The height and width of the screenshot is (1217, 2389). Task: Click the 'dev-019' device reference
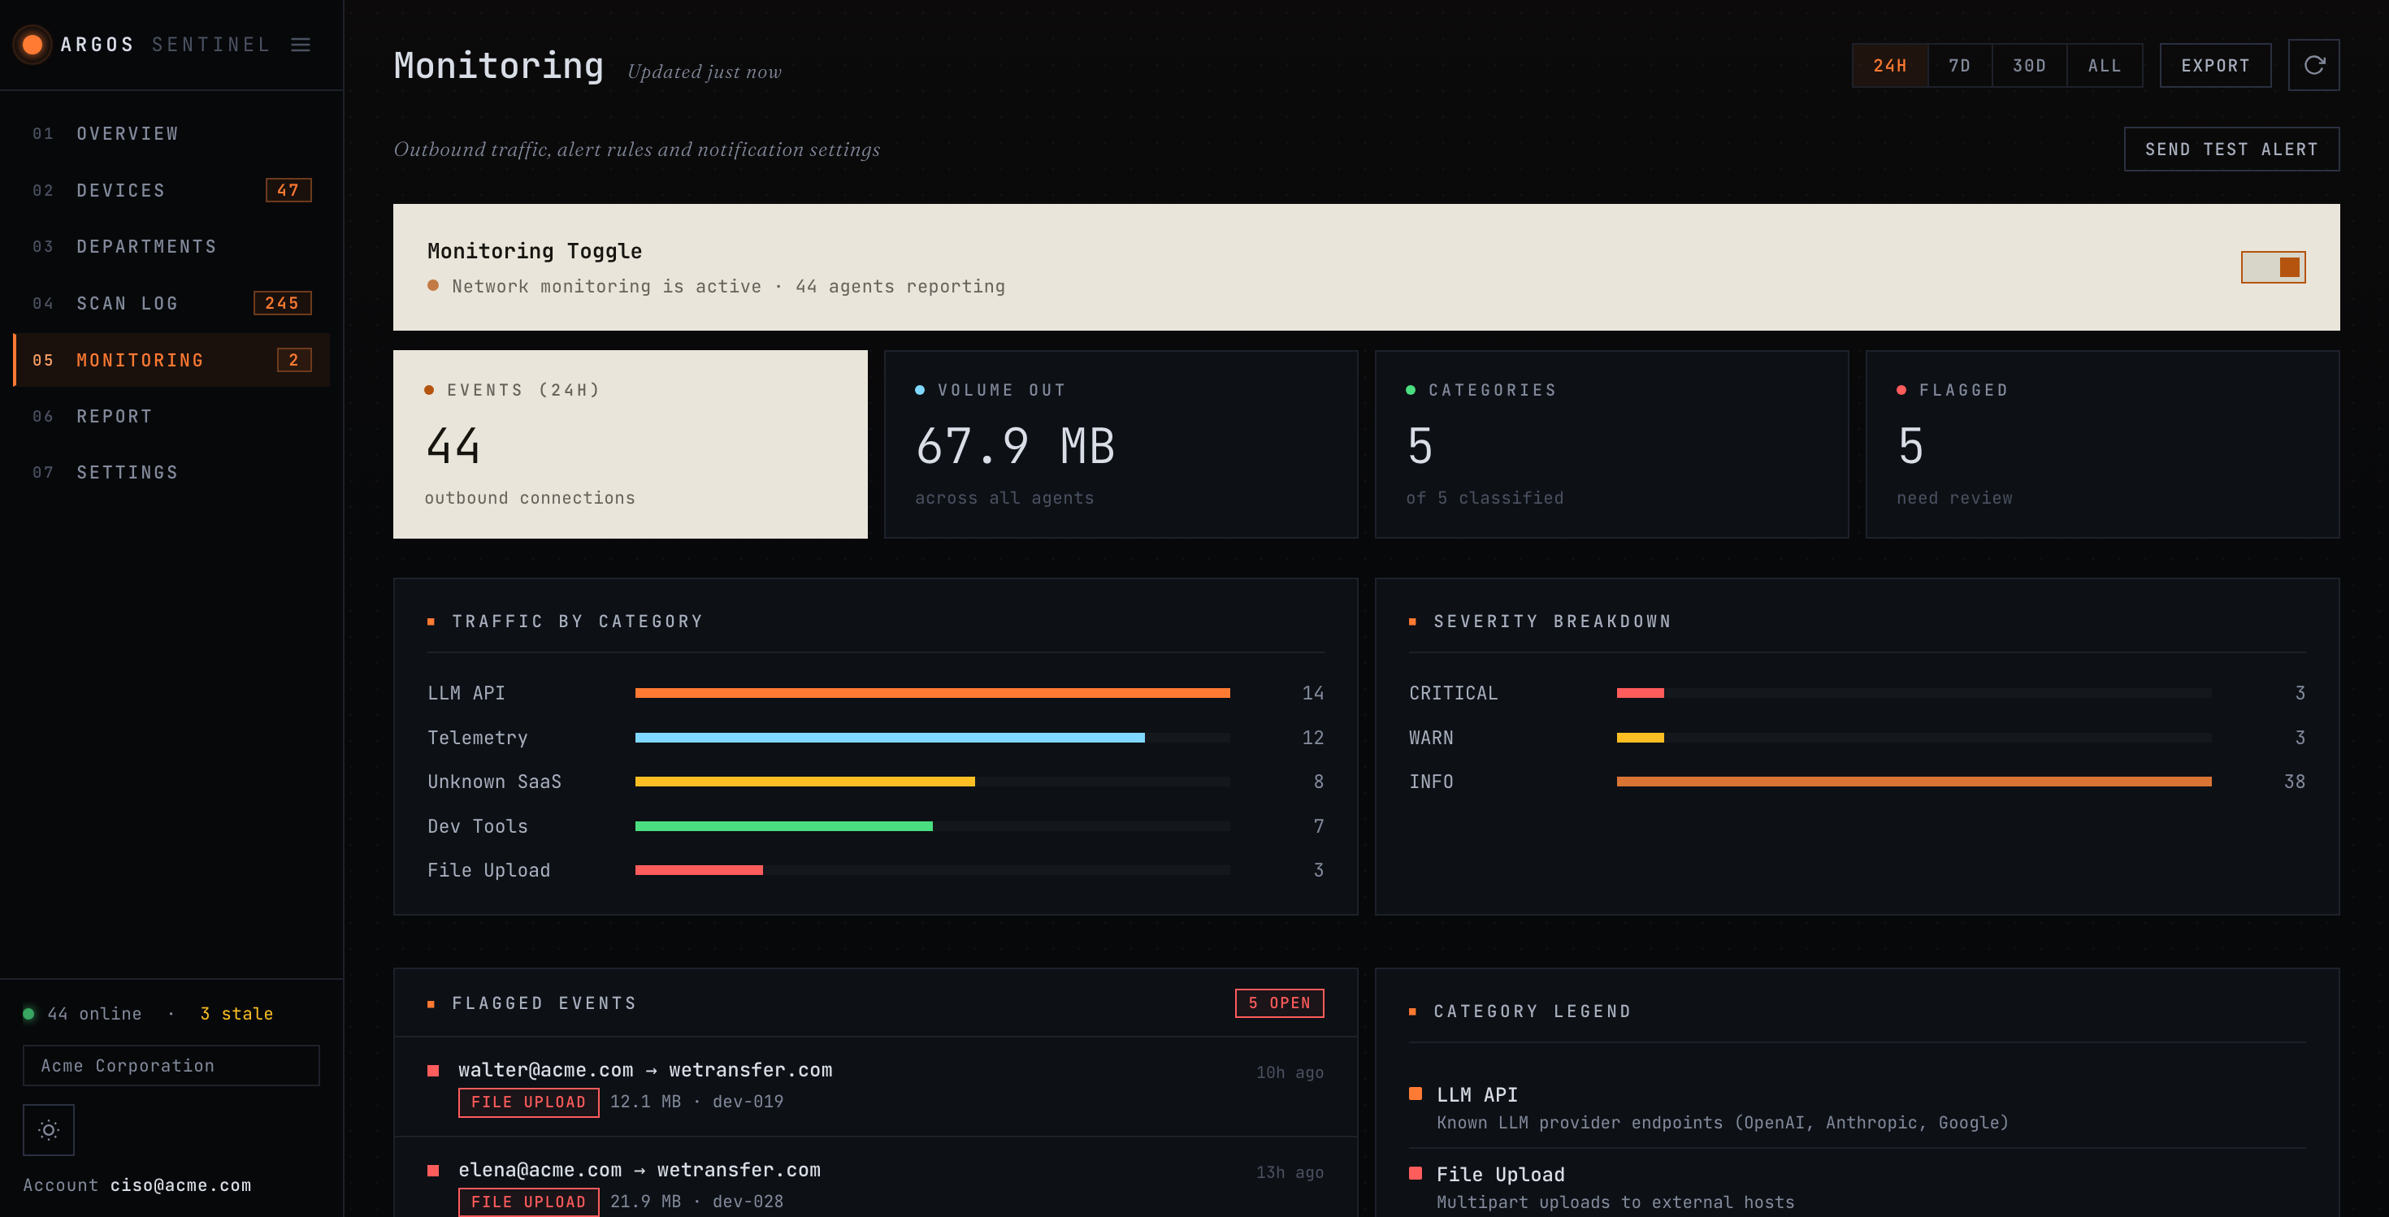[748, 1102]
